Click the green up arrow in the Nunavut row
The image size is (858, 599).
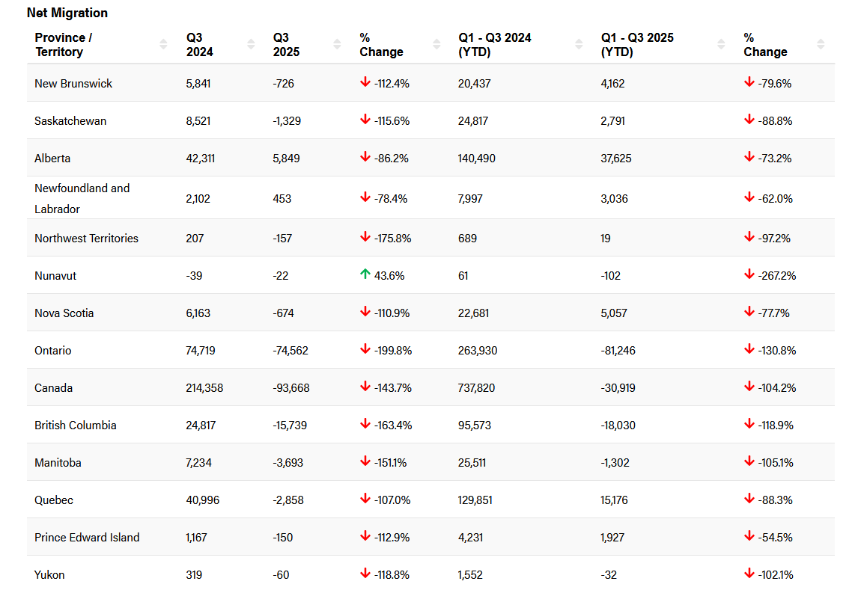tap(366, 275)
